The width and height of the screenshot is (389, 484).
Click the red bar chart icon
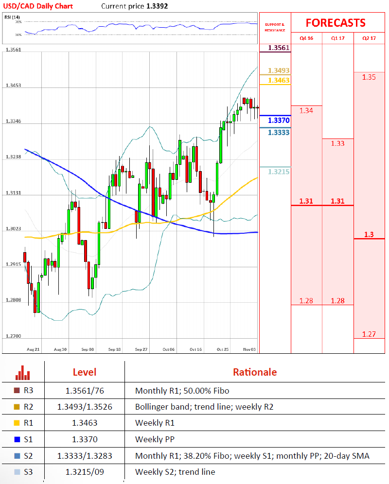(x=22, y=373)
